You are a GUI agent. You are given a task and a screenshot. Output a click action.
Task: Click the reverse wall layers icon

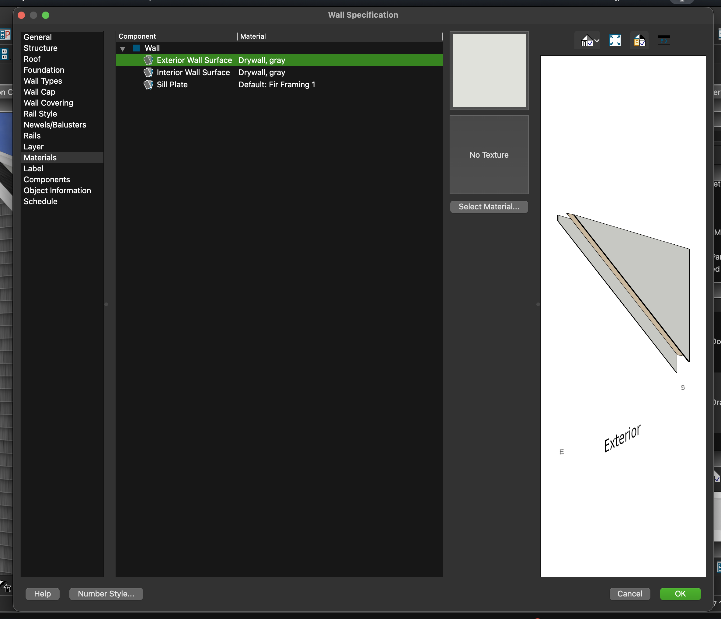coord(664,40)
